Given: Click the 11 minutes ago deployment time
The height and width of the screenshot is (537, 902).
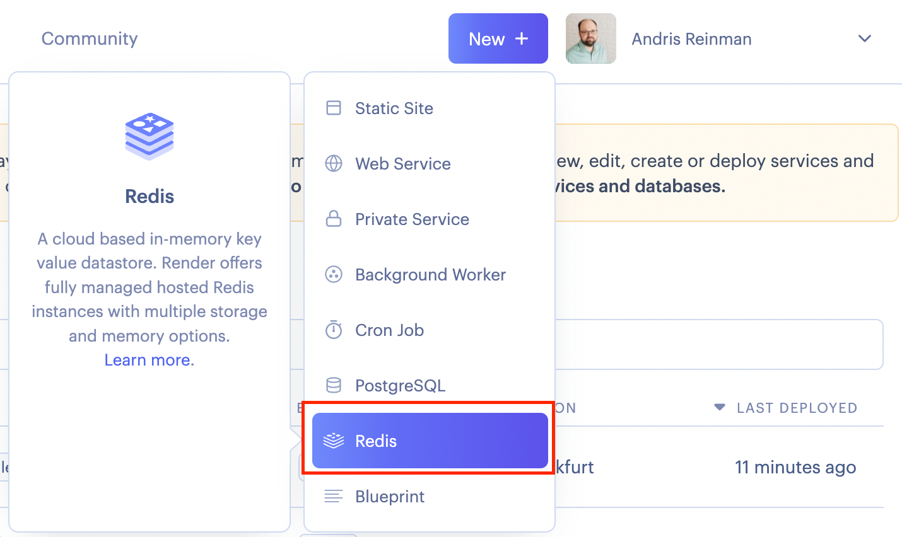Looking at the screenshot, I should 795,467.
